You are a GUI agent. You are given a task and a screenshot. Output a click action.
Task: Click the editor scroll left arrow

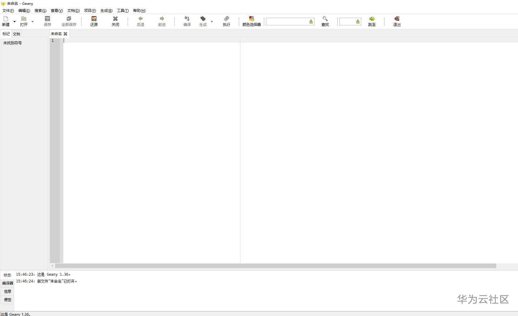tap(52, 266)
